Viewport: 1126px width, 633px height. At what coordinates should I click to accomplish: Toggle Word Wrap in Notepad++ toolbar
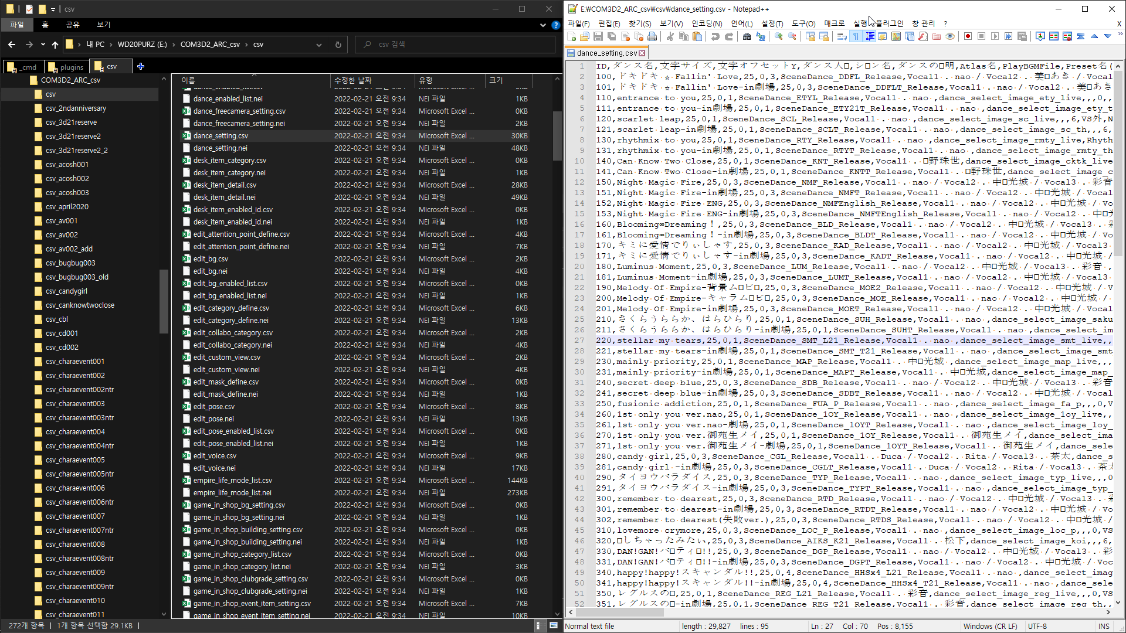842,36
